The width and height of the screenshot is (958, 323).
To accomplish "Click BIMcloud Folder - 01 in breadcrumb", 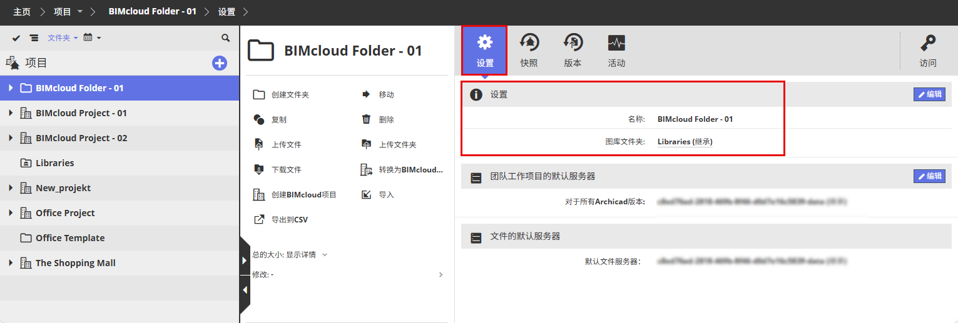I will point(153,12).
